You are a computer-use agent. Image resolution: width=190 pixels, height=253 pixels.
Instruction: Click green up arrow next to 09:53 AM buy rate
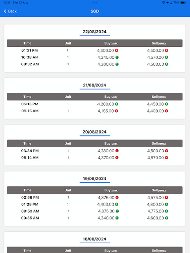(x=117, y=211)
